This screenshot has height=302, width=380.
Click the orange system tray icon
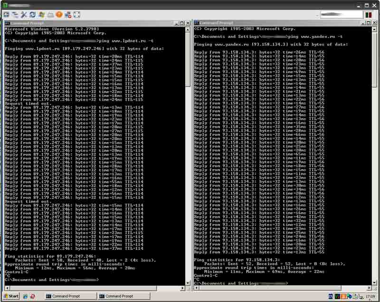coord(343,296)
